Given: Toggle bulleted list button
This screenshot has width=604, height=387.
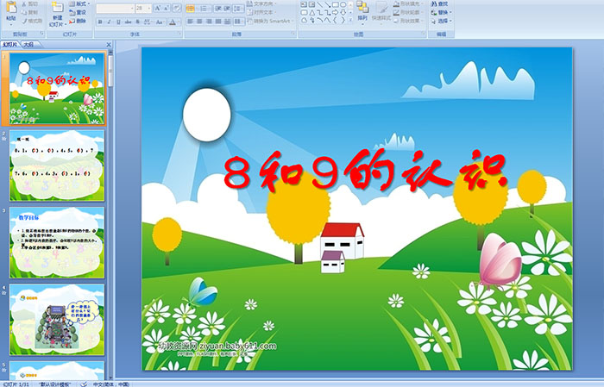Looking at the screenshot, I should [191, 8].
